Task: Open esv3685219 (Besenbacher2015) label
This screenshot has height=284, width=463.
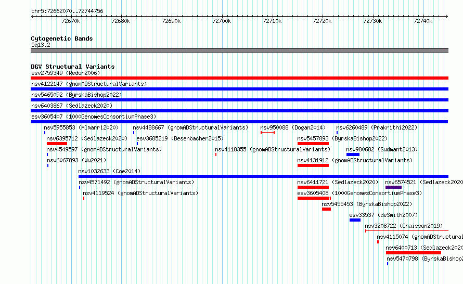Action: (x=180, y=138)
